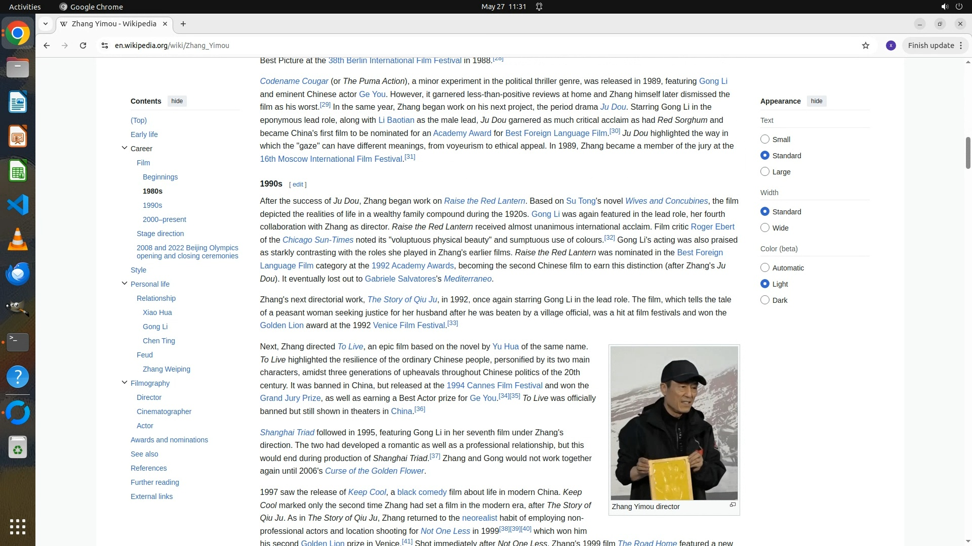Reload the page with the refresh icon
972x546 pixels.
pos(83,45)
